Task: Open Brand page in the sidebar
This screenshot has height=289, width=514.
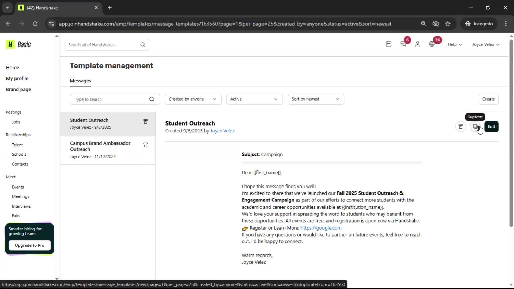Action: pos(18,89)
